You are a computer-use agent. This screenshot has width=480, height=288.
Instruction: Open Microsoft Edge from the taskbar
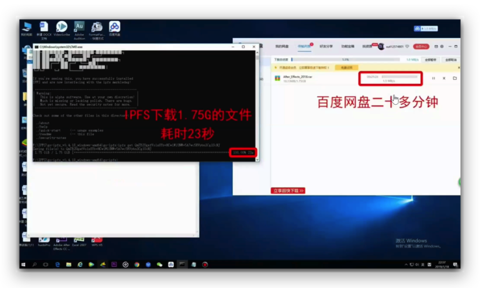coord(57,264)
